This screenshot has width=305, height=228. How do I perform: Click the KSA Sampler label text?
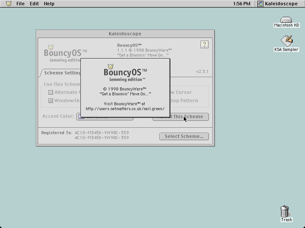pos(286,49)
